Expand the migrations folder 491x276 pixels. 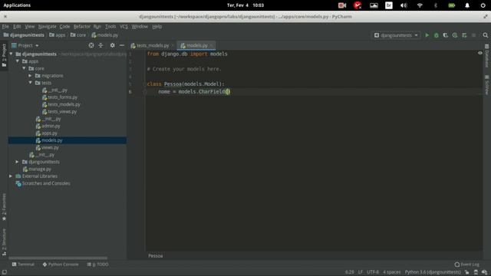point(31,75)
